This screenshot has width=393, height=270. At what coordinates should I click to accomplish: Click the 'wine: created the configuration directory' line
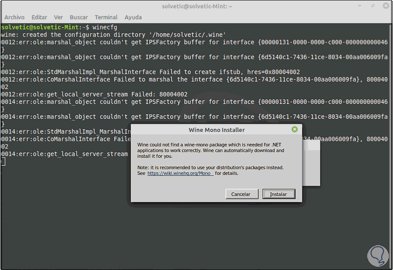point(113,35)
